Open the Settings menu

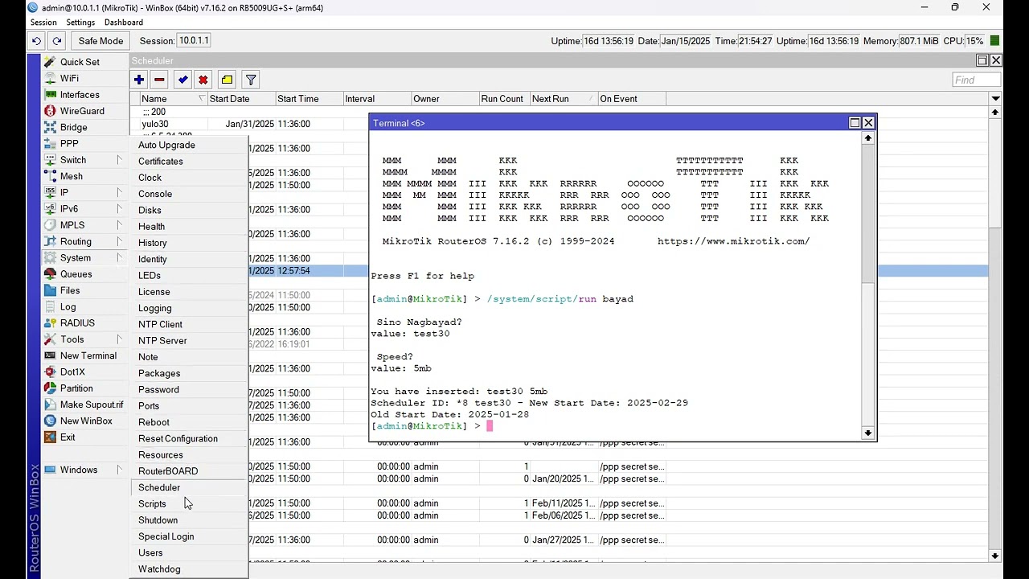(x=80, y=23)
